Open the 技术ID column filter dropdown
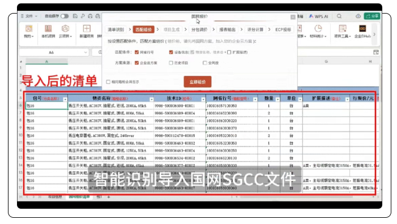 point(203,100)
